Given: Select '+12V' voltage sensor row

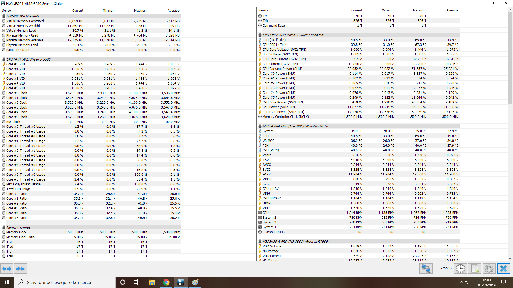Looking at the screenshot, I should click(x=359, y=174).
